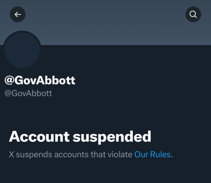Select the bold @GovAbbott display name
Image resolution: width=211 pixels, height=183 pixels.
pos(40,80)
